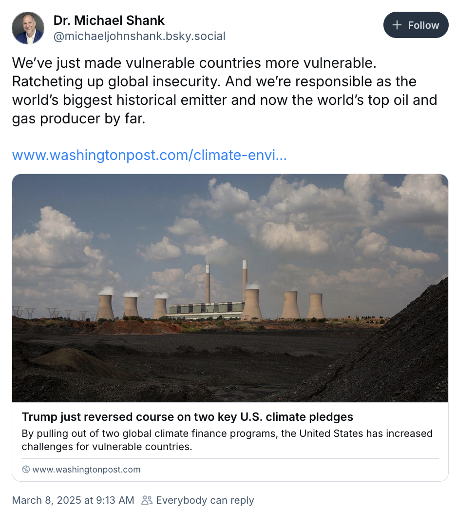The width and height of the screenshot is (456, 512).
Task: Open the March 8, 2025 timestamp
Action: pos(73,500)
